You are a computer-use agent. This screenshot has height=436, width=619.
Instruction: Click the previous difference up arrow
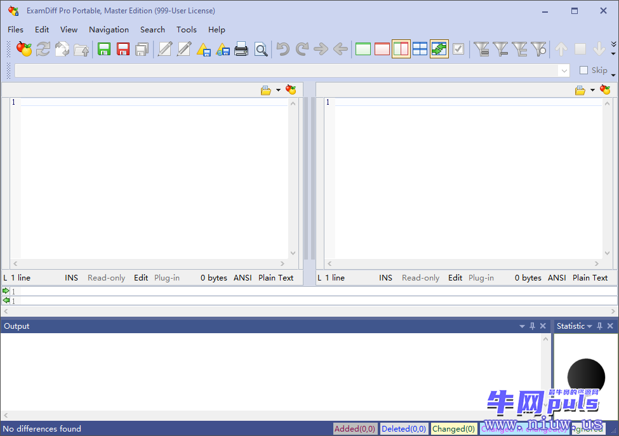click(x=561, y=50)
